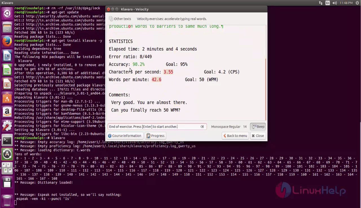Click 'Goal: 4.2 (CPS)' text

click(222, 72)
